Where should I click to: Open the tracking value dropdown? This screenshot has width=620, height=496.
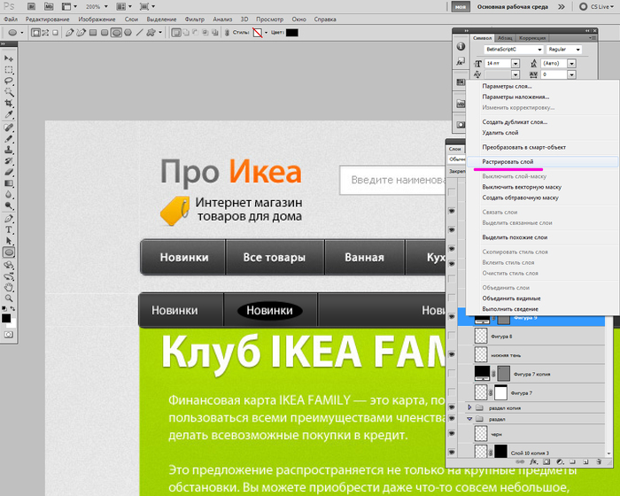click(572, 74)
